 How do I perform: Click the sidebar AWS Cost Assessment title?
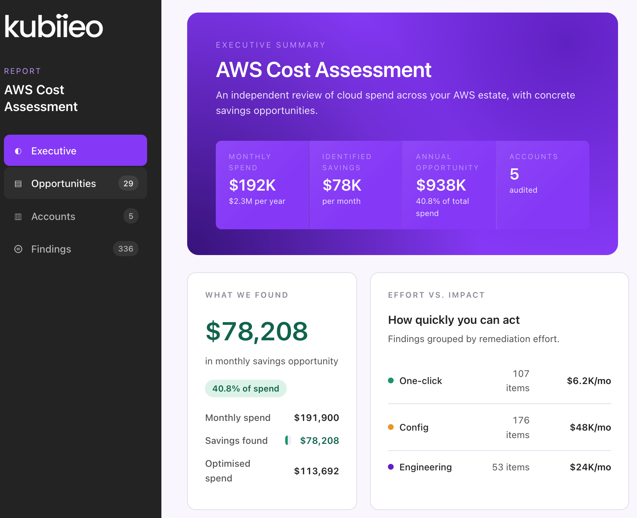[x=41, y=98]
